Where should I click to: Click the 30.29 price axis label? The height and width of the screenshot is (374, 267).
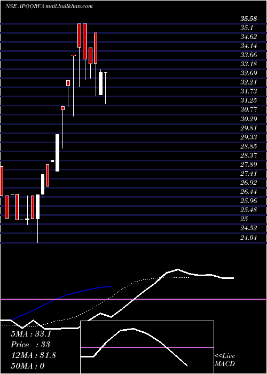click(249, 119)
